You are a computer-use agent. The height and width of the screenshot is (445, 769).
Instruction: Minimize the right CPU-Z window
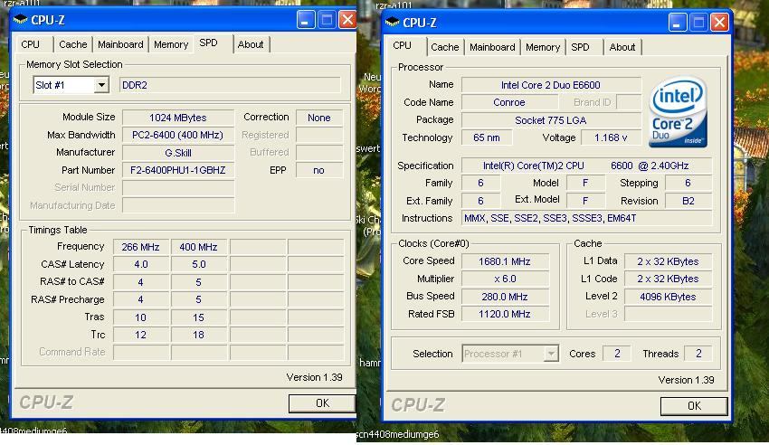pyautogui.click(x=678, y=23)
